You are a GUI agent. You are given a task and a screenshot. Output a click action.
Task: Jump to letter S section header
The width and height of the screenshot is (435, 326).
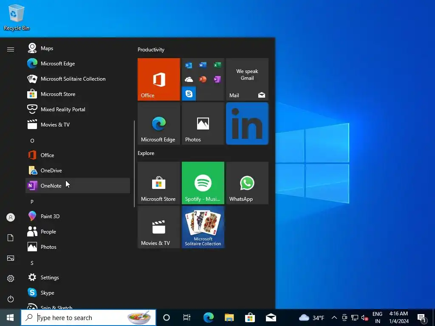(32, 263)
